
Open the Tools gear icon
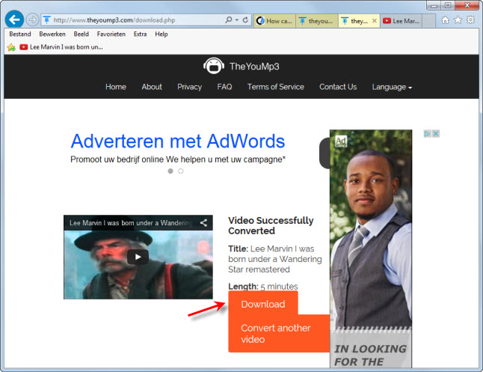(470, 20)
